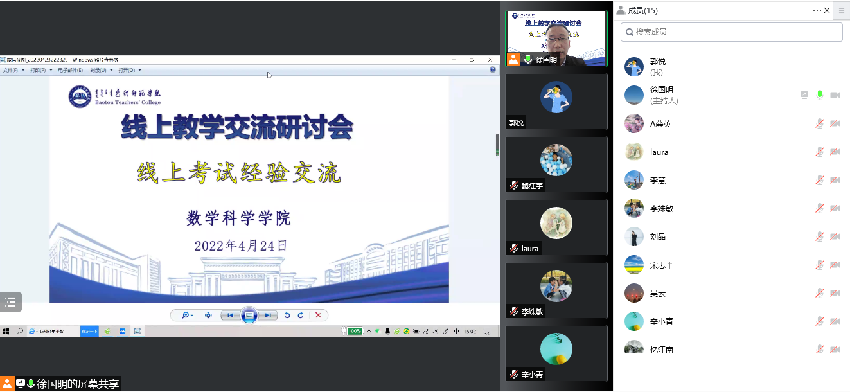Toggle laura's camera icon in members list

tap(835, 152)
